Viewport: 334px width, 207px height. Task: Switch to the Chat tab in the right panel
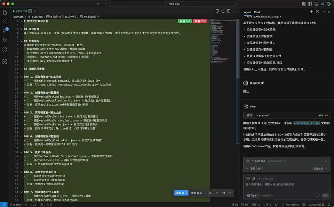[256, 12]
